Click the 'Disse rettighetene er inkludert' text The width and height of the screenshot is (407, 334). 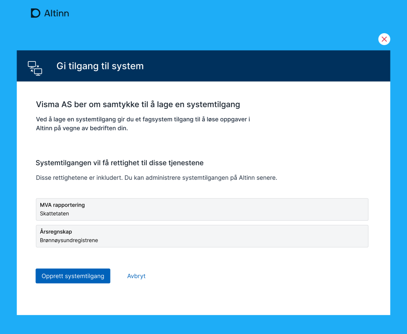[x=156, y=178]
